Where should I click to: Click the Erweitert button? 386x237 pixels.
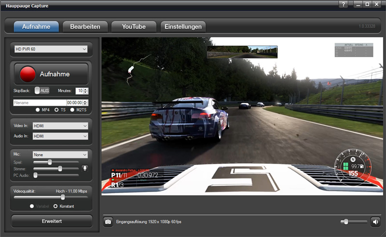52,221
